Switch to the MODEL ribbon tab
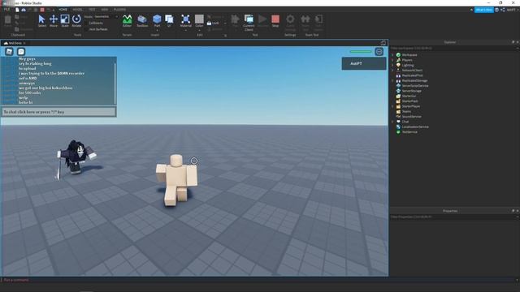The image size is (520, 292). (78, 10)
